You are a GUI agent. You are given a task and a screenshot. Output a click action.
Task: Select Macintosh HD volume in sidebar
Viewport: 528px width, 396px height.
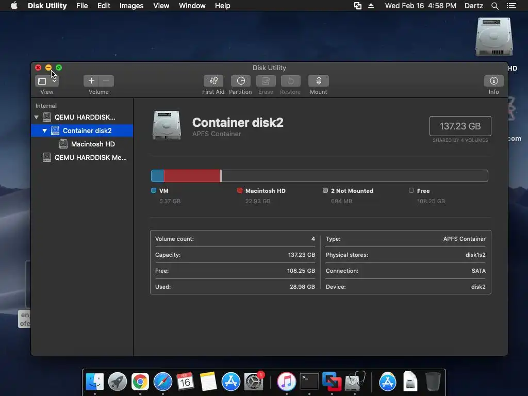[x=82, y=144]
